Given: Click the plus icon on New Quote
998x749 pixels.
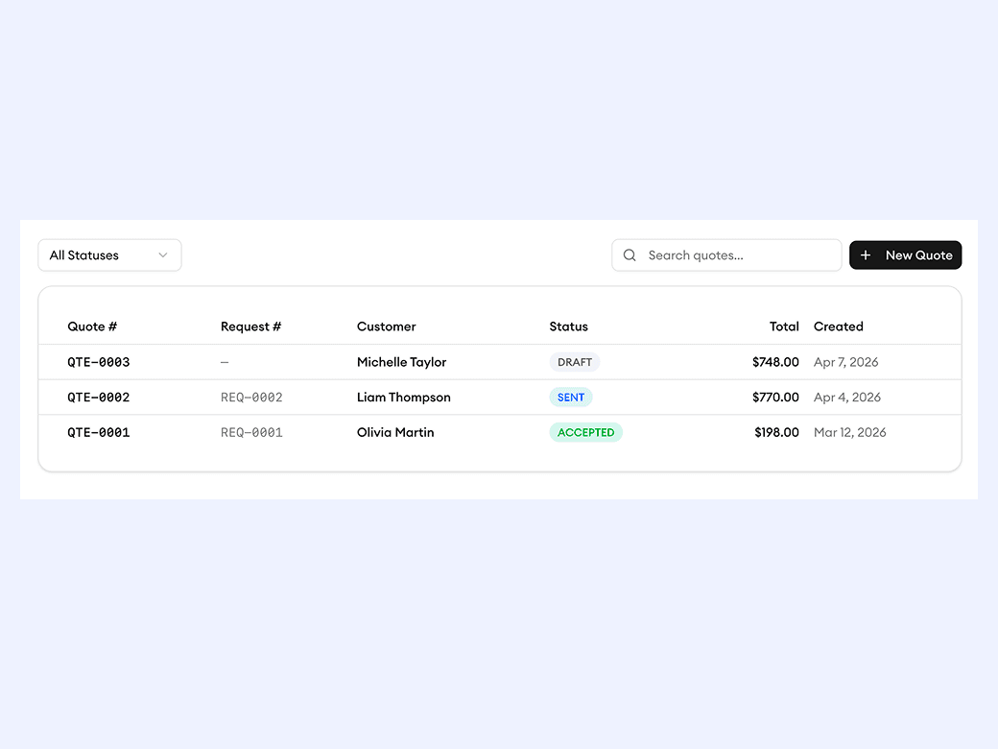Looking at the screenshot, I should (x=866, y=255).
